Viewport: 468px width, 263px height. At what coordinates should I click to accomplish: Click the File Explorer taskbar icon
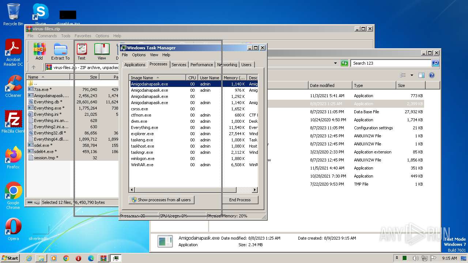tap(41, 258)
